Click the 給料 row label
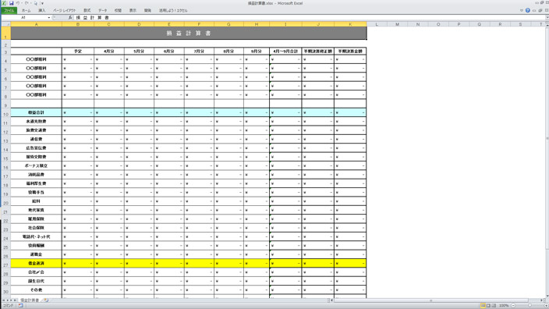The image size is (549, 309). [36, 201]
